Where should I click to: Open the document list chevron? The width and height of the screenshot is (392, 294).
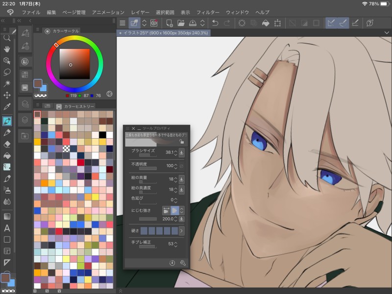[387, 33]
